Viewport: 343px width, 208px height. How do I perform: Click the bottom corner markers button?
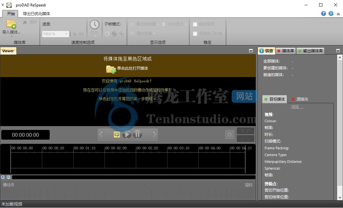click(x=246, y=138)
